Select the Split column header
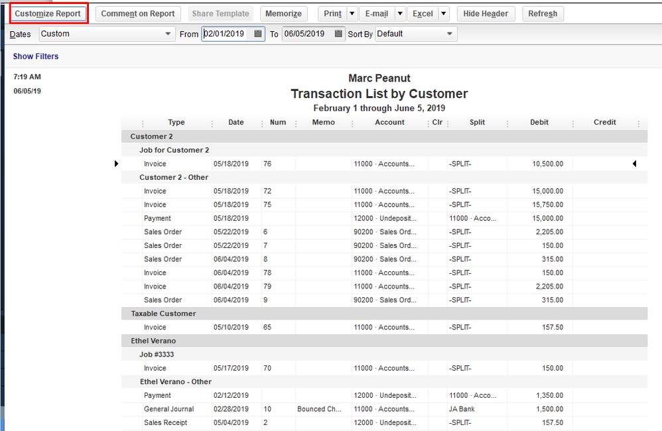662x431 pixels. pos(477,122)
